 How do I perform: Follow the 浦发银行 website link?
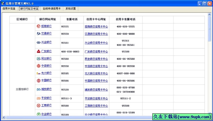tap(46, 89)
